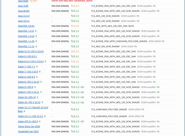Select TLS_AES_256_GCM_SHA384 cipher text
185x136 pixels.
click(105, 47)
